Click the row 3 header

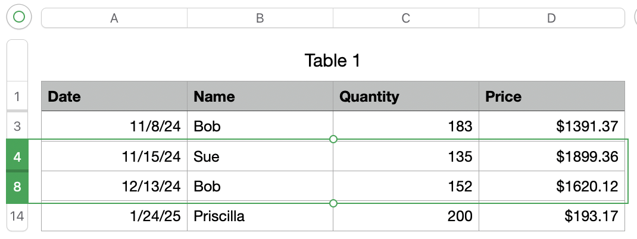click(17, 126)
